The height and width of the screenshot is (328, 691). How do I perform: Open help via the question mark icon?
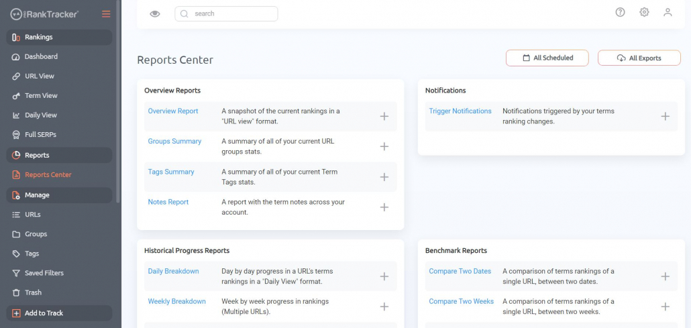[x=620, y=12]
